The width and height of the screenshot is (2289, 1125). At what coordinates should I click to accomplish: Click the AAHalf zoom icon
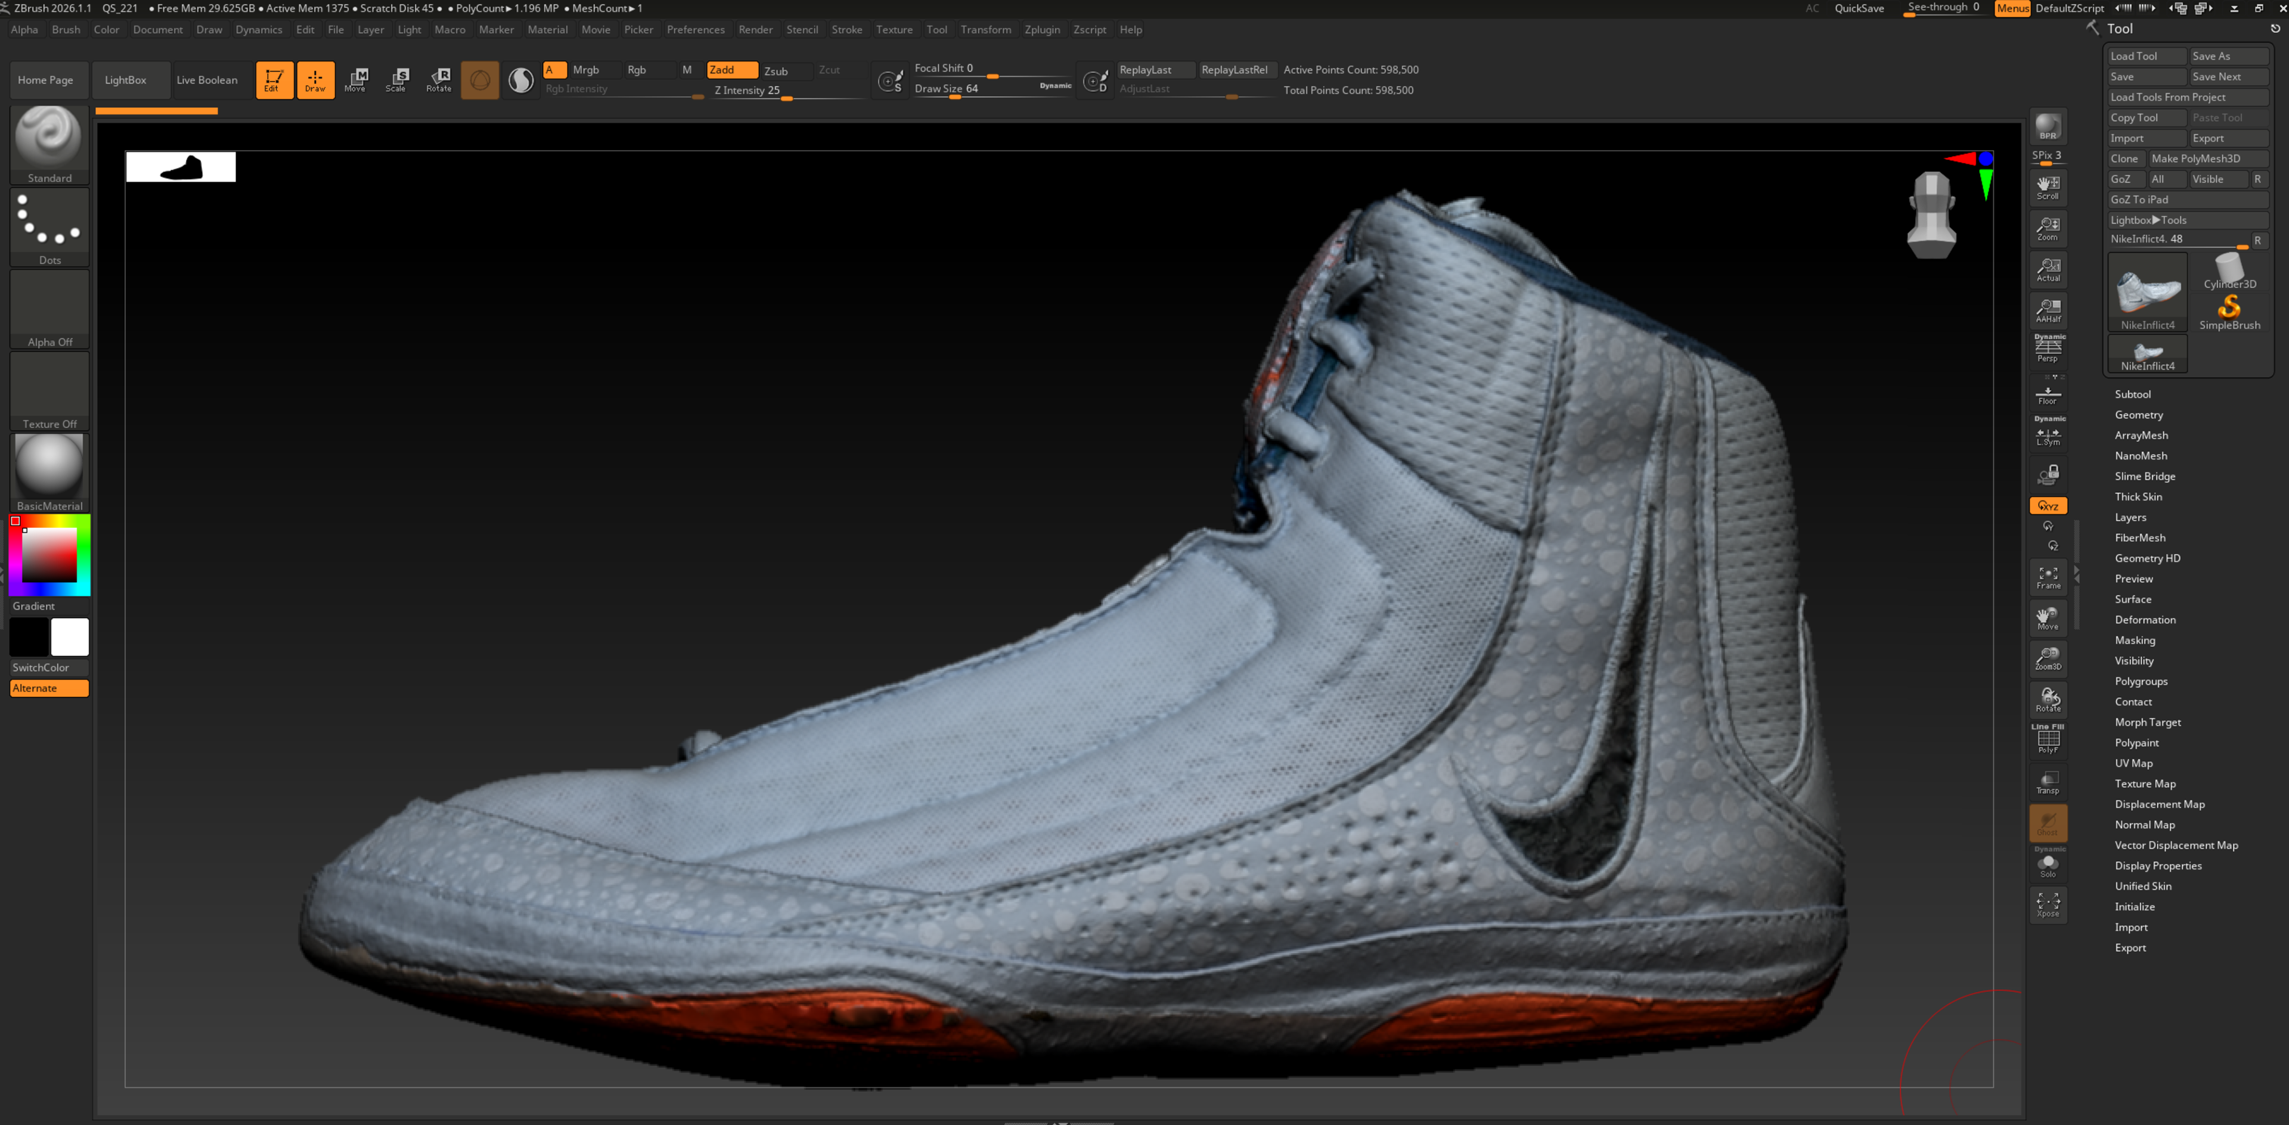[x=2048, y=311]
